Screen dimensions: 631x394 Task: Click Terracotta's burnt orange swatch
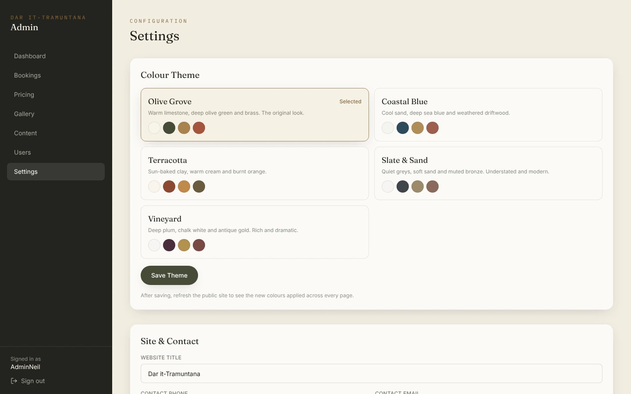[184, 186]
